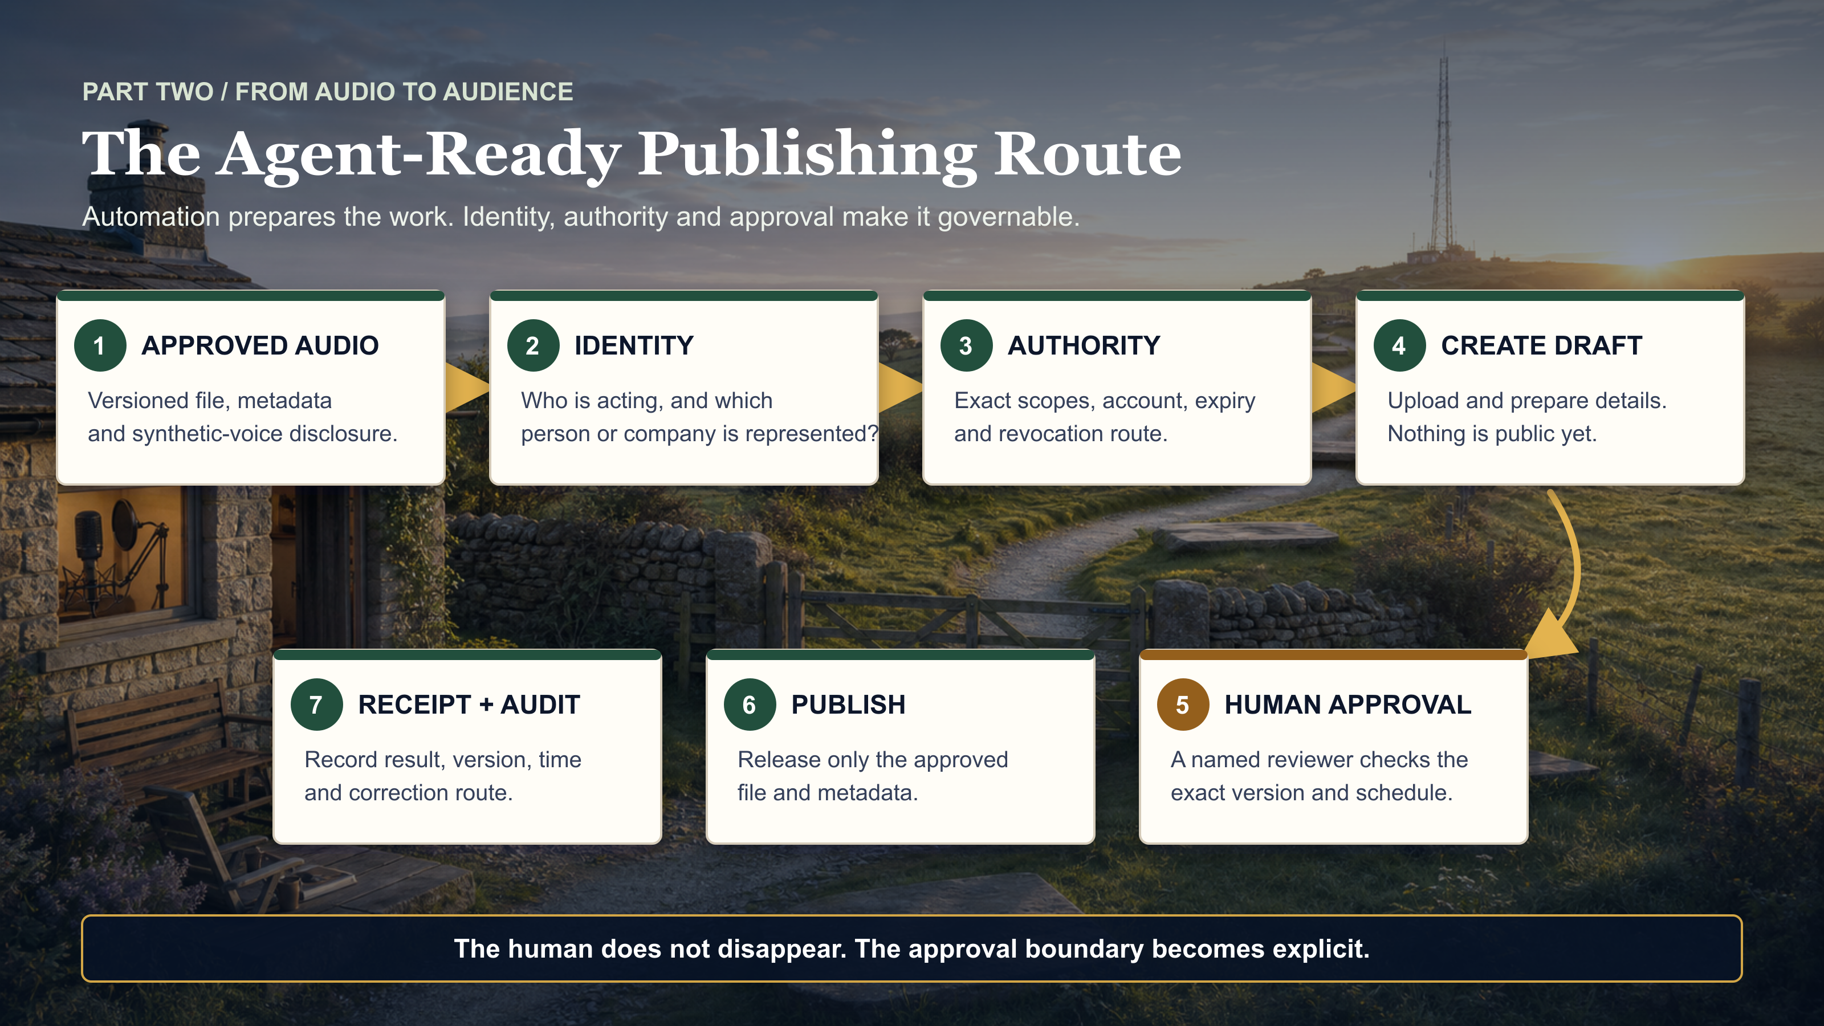Click text 'Exact scopes, account, expiry'
The width and height of the screenshot is (1824, 1026).
(x=1105, y=401)
